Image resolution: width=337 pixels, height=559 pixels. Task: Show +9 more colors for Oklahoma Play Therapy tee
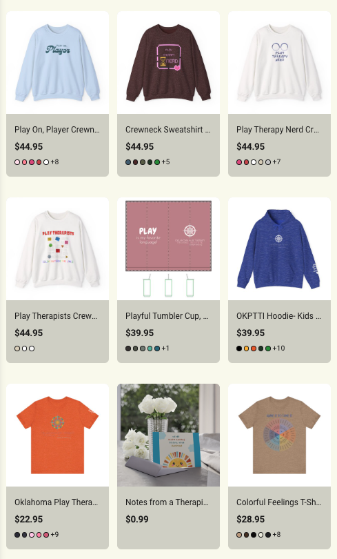(54, 534)
